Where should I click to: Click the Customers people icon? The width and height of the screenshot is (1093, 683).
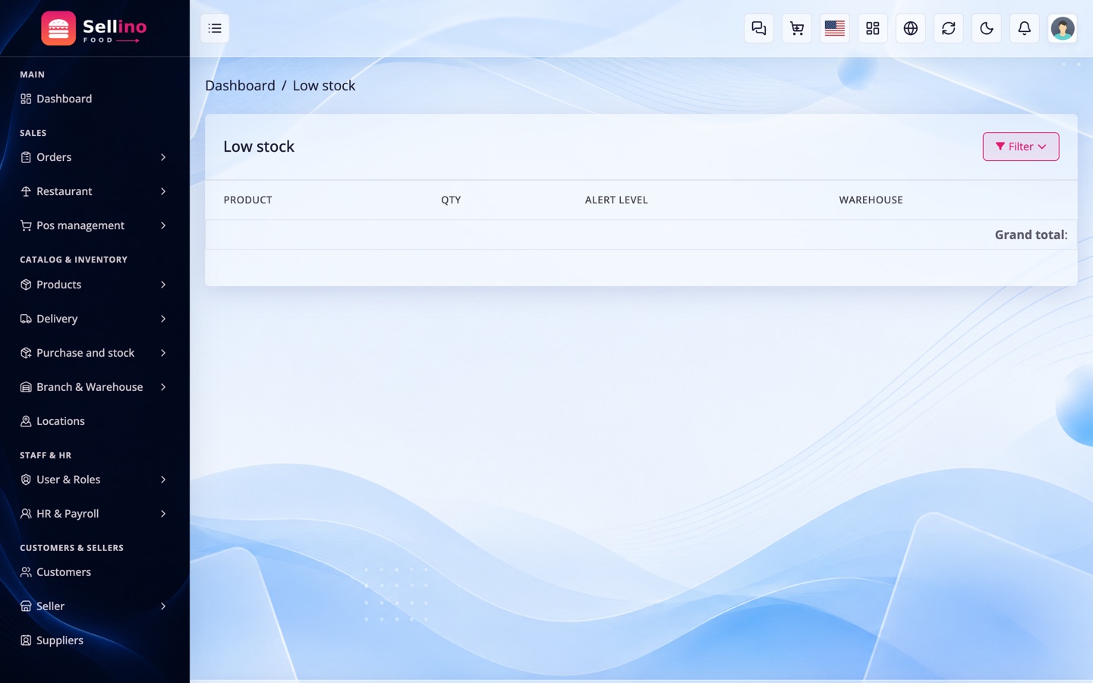(26, 572)
